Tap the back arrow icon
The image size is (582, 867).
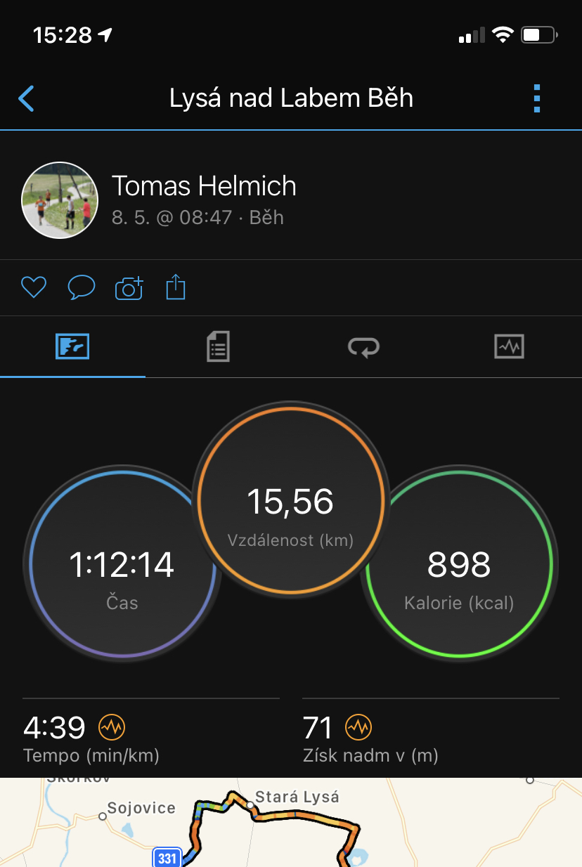[27, 99]
